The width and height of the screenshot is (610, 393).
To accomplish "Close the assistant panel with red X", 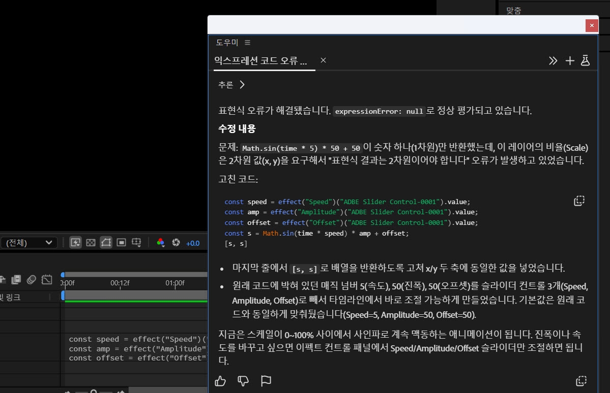I will click(x=592, y=25).
